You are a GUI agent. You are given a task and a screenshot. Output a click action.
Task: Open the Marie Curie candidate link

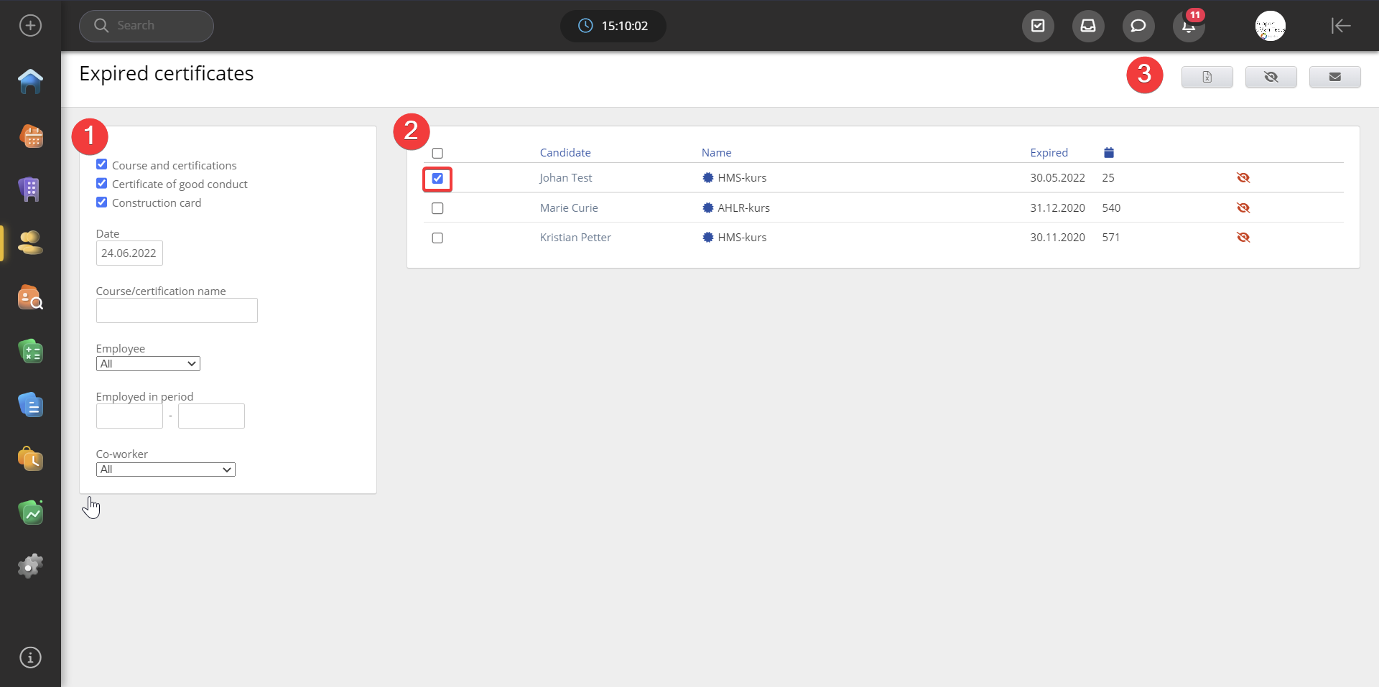click(x=568, y=208)
